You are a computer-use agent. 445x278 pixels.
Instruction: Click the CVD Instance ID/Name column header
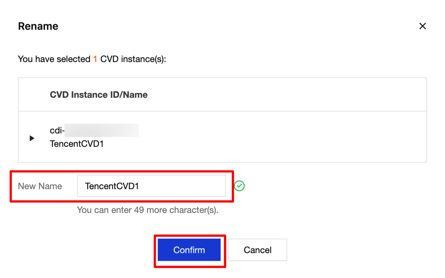pyautogui.click(x=99, y=95)
